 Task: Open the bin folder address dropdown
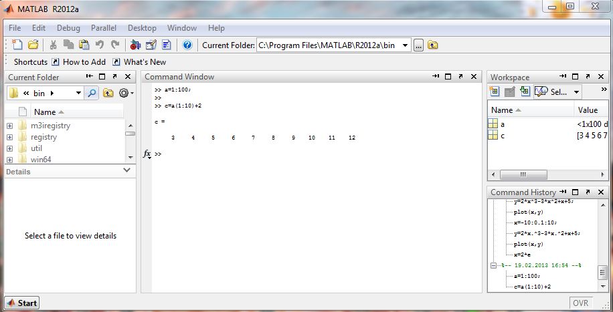click(x=78, y=93)
